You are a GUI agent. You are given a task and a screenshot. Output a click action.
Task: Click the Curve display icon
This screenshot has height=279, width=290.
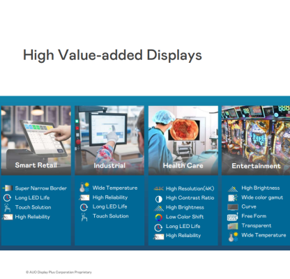click(233, 207)
